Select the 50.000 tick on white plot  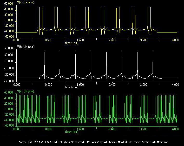click(9, 48)
